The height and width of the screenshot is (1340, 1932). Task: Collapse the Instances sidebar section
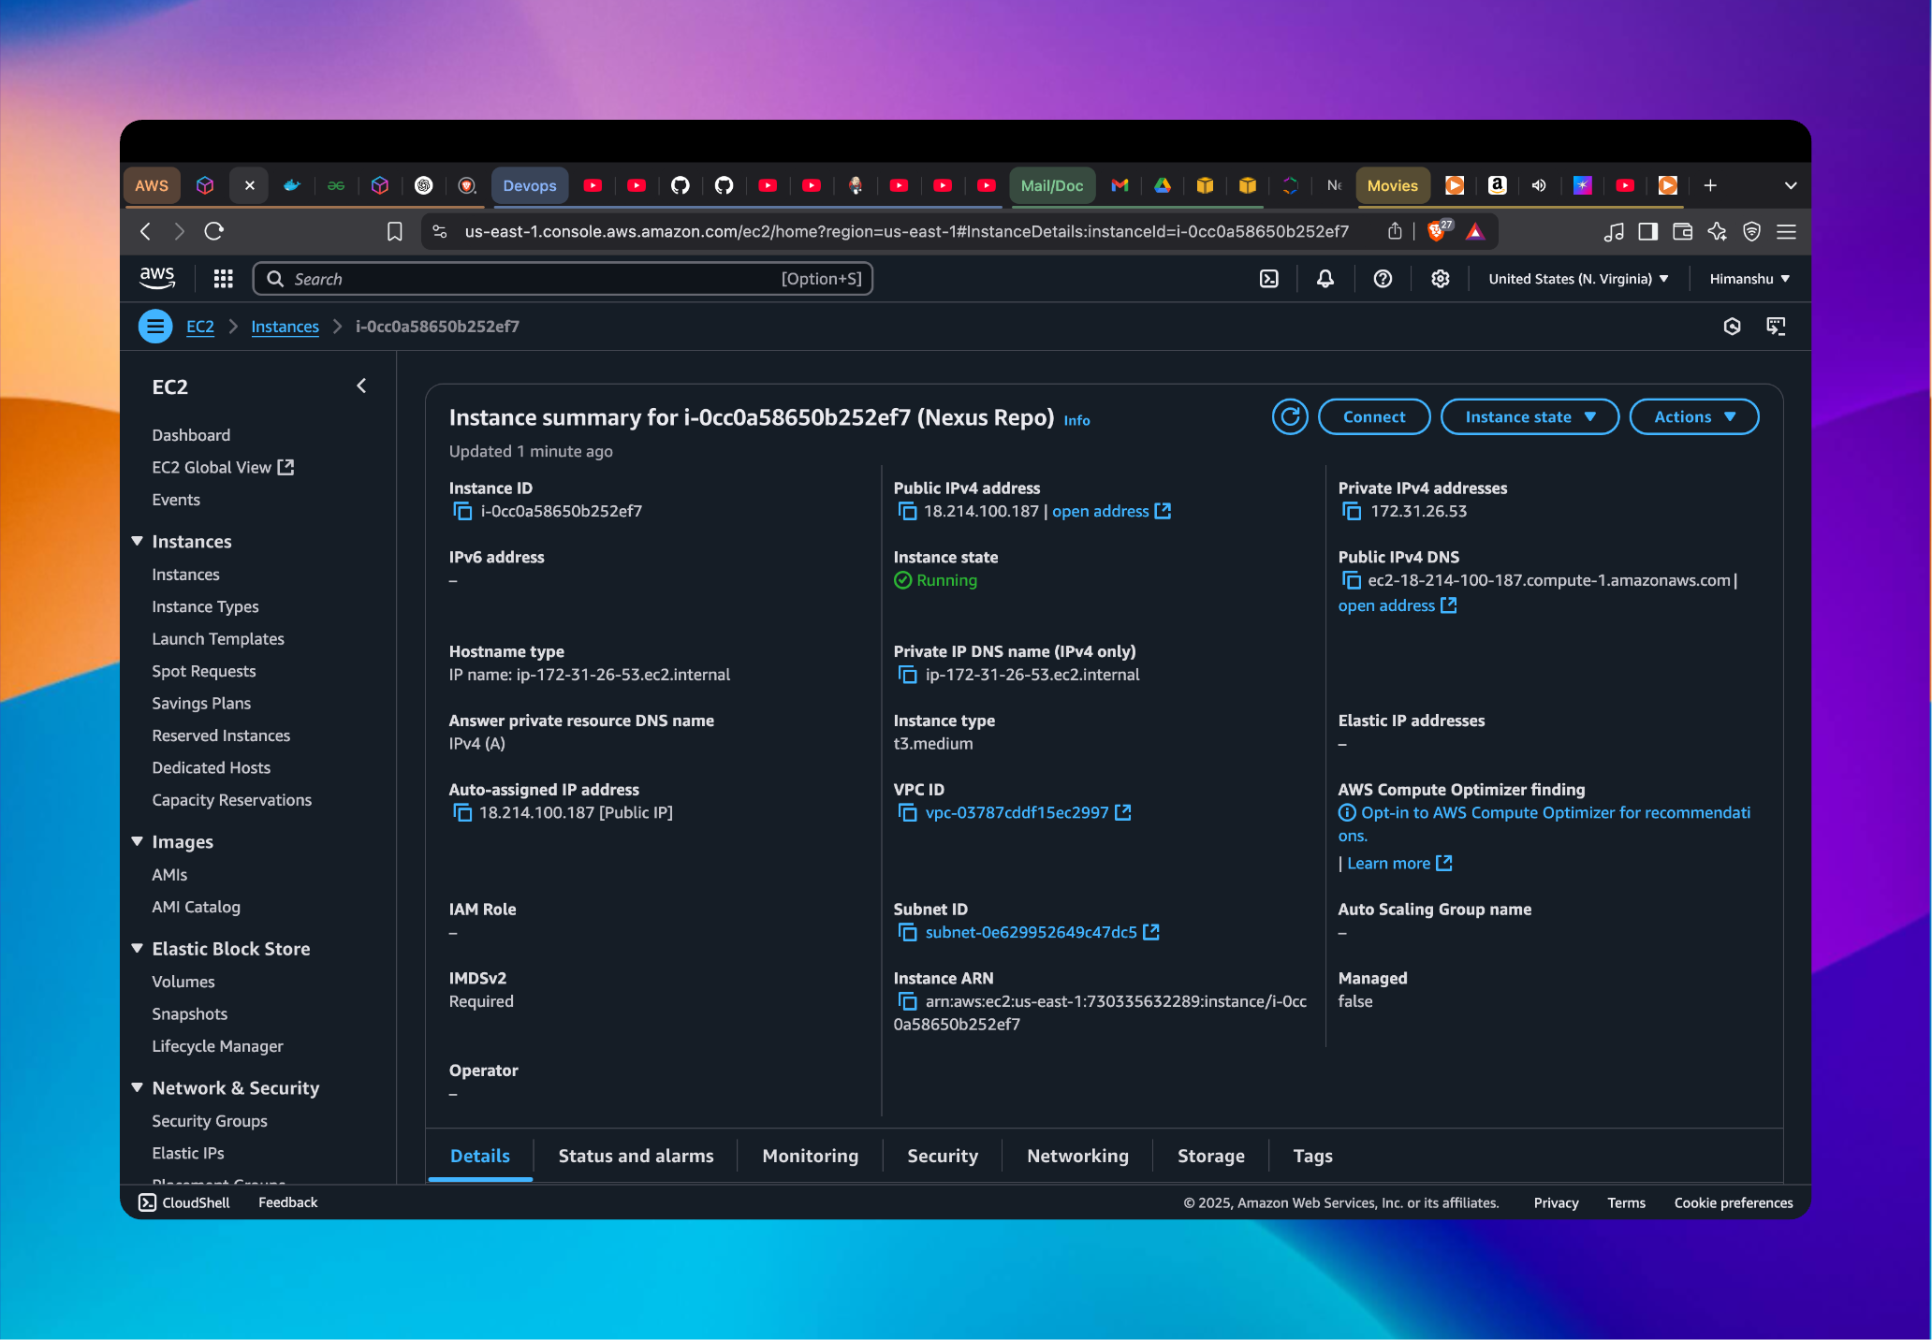tap(137, 541)
